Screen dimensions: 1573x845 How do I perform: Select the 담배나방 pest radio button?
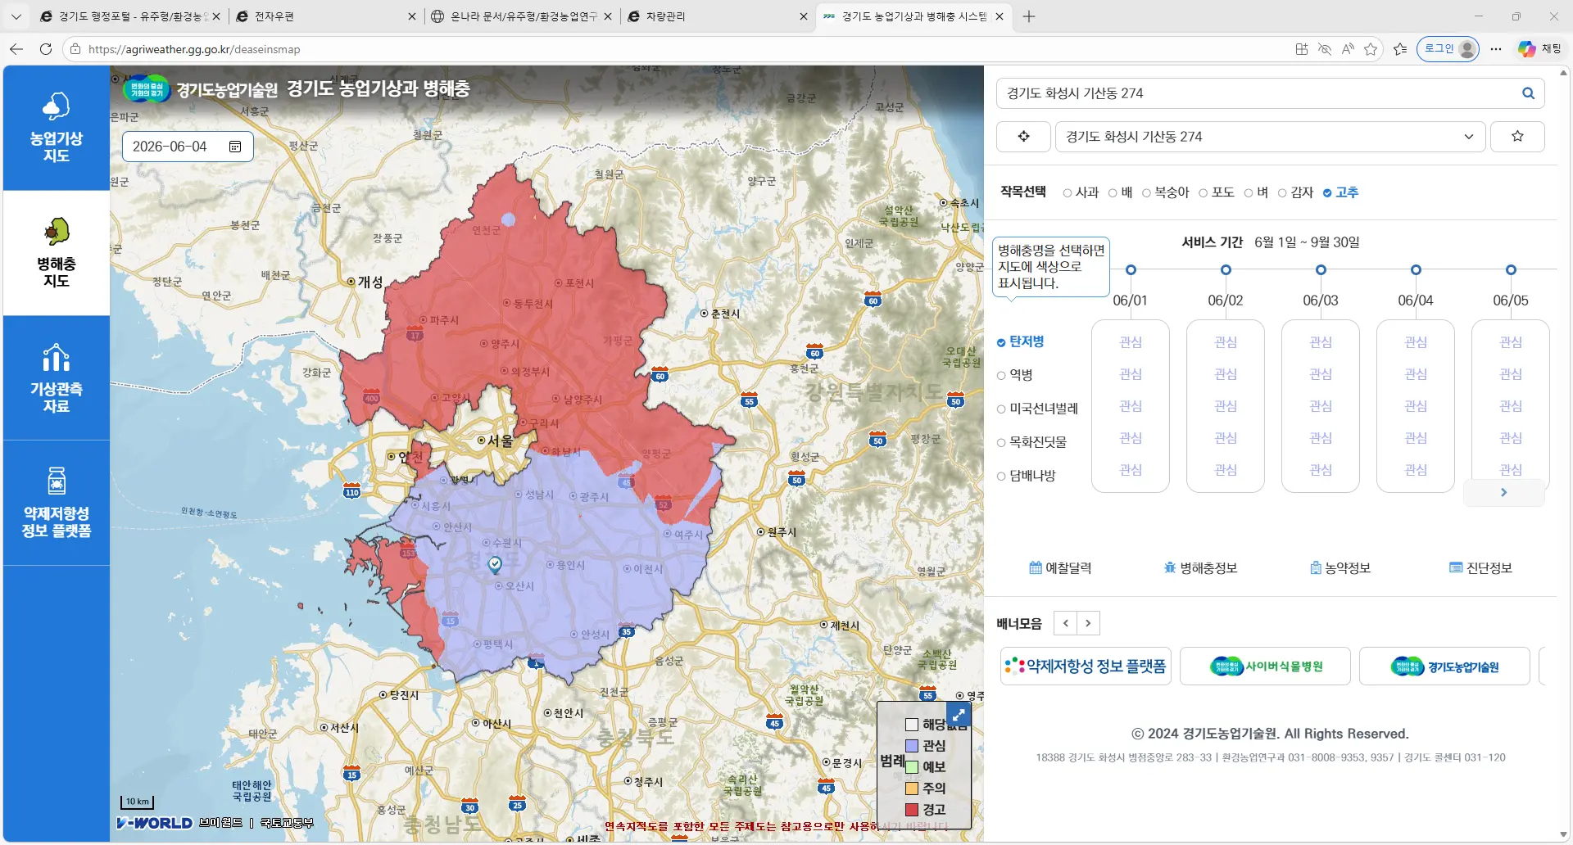(1001, 477)
